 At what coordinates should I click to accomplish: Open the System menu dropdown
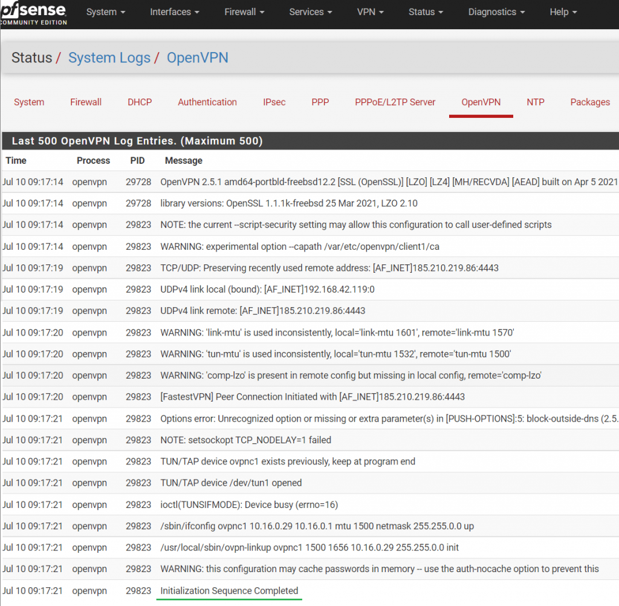105,11
